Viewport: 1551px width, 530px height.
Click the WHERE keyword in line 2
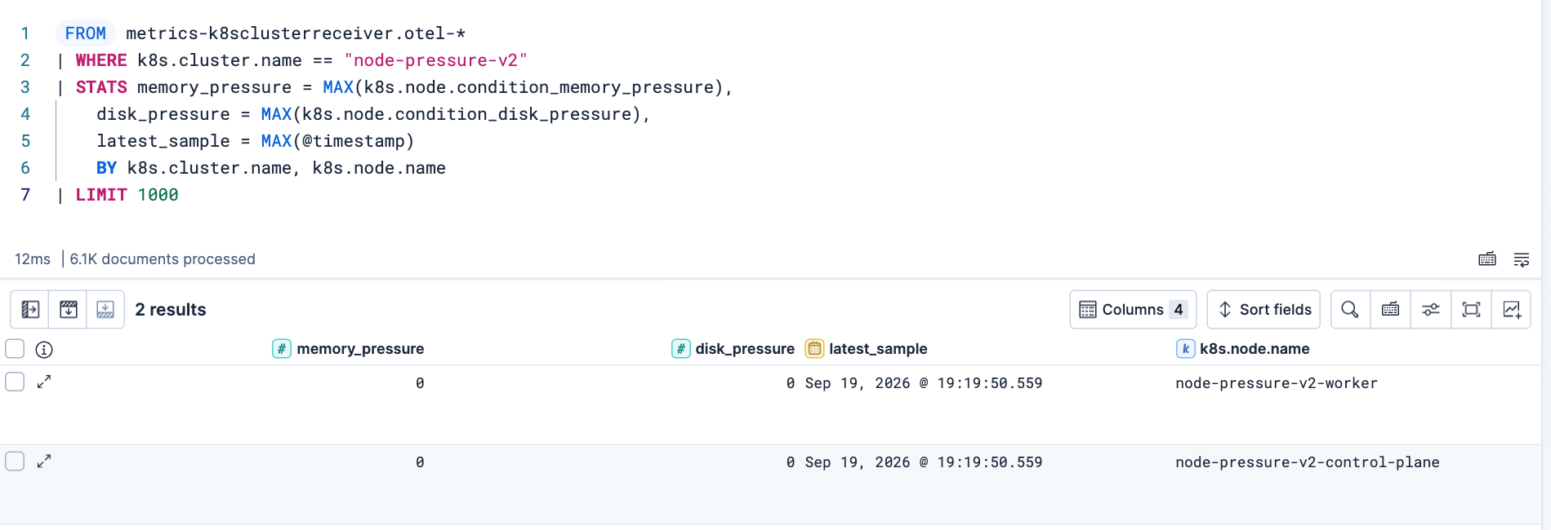point(101,60)
